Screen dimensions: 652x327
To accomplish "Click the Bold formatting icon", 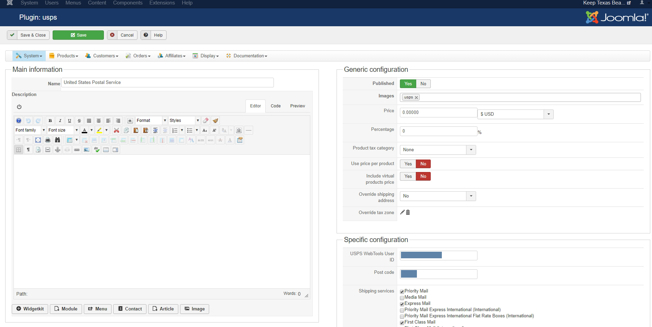I will pyautogui.click(x=50, y=121).
